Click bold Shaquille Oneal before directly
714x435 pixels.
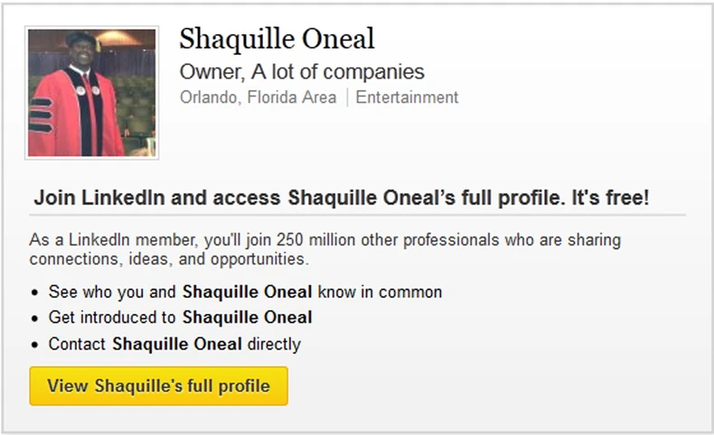[177, 344]
